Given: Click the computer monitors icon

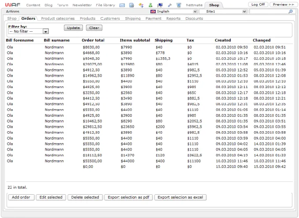Looking at the screenshot, I should 160,5.
